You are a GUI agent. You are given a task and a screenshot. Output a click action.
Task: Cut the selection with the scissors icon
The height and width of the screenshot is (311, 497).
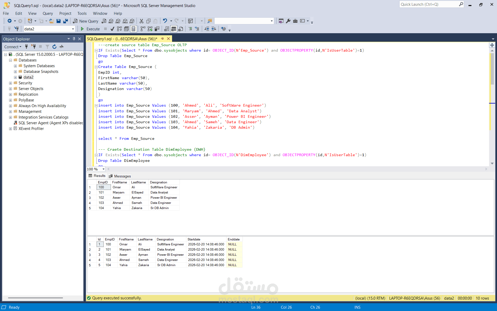141,21
